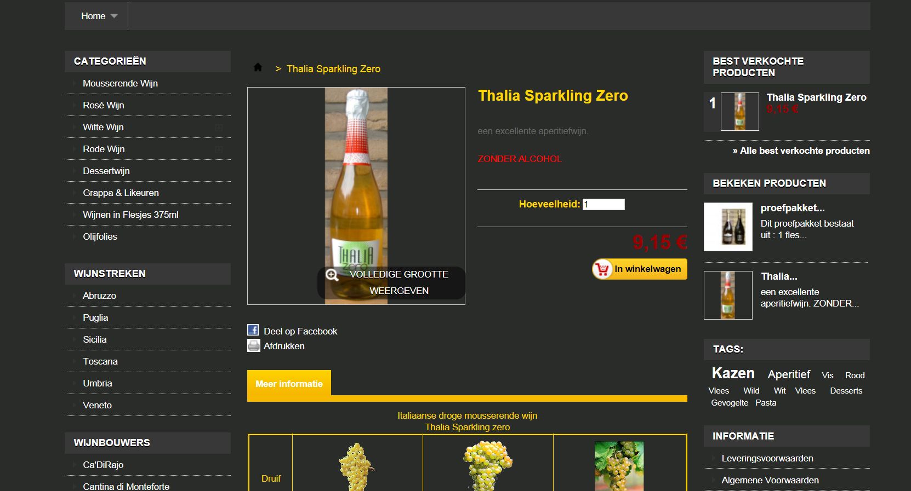Click the Hoeveelheid quantity field
The image size is (911, 491).
click(x=603, y=204)
